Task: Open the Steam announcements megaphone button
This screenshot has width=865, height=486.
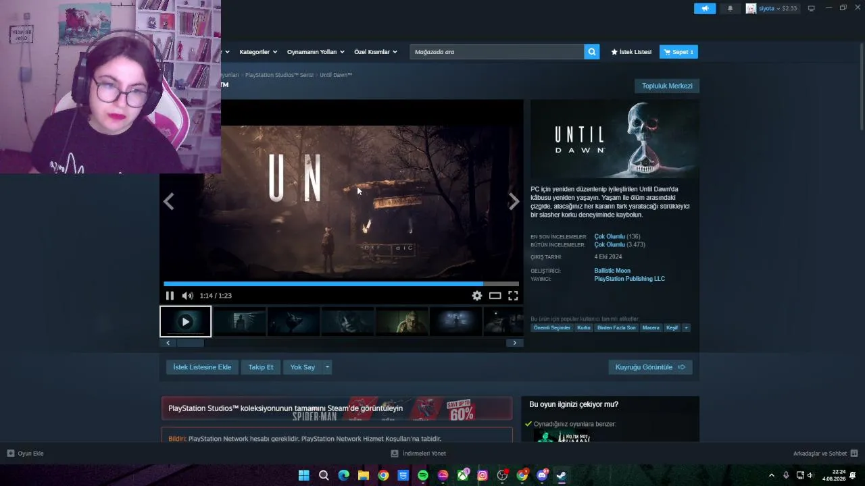Action: tap(704, 9)
